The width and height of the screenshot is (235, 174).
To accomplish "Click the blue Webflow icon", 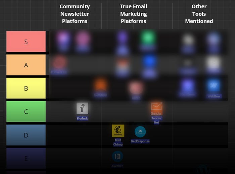I will [214, 85].
